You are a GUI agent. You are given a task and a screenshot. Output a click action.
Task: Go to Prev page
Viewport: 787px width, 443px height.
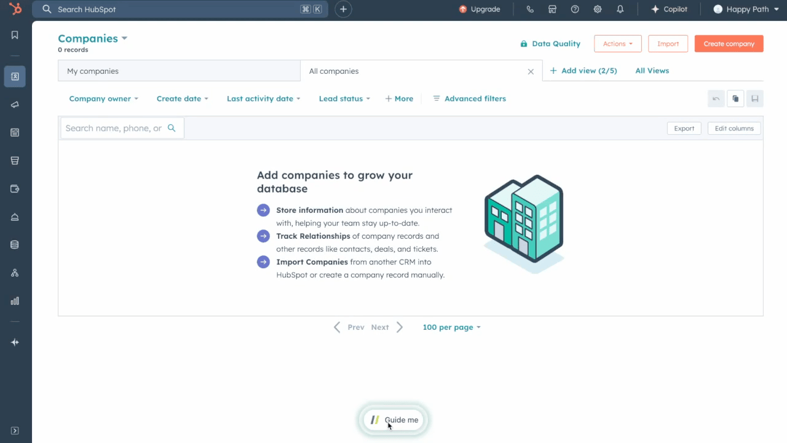pyautogui.click(x=349, y=327)
